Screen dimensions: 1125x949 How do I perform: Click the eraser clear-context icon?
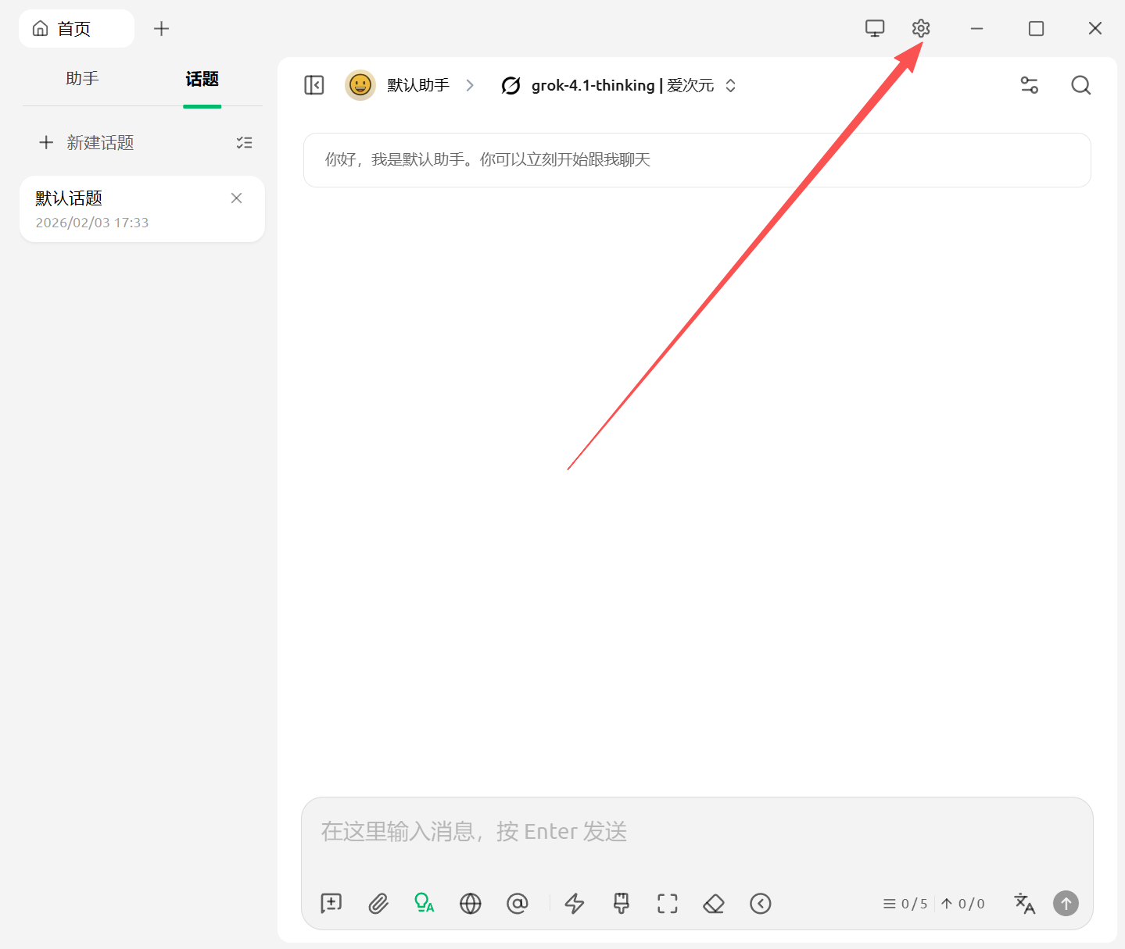coord(714,904)
